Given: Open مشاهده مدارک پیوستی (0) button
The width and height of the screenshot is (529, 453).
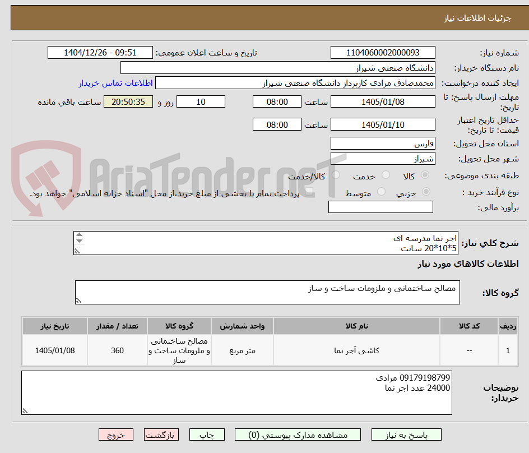Looking at the screenshot, I should pos(298,434).
